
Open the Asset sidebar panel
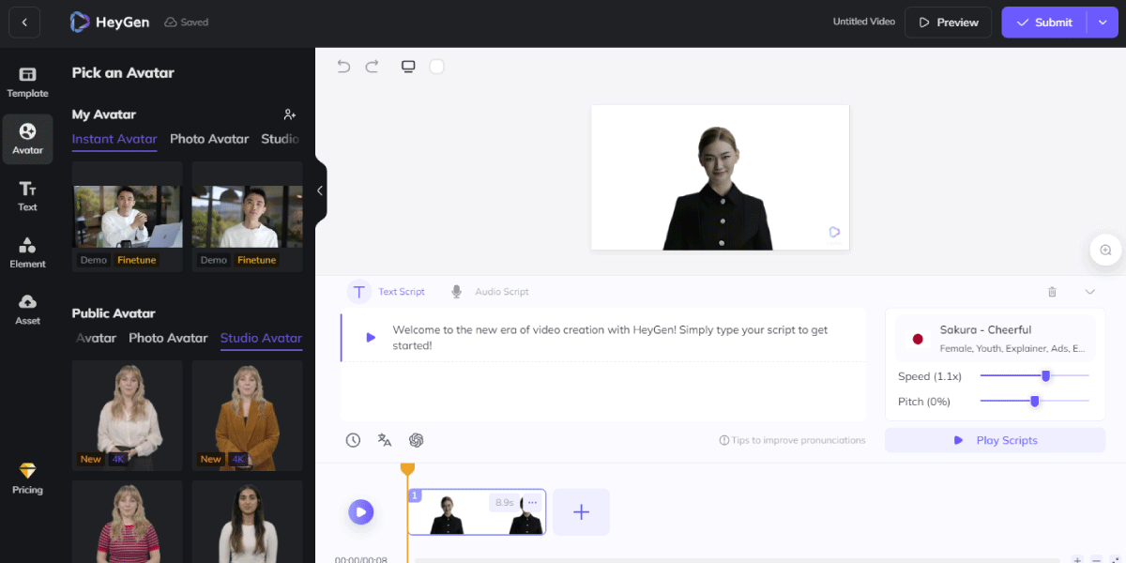[27, 310]
